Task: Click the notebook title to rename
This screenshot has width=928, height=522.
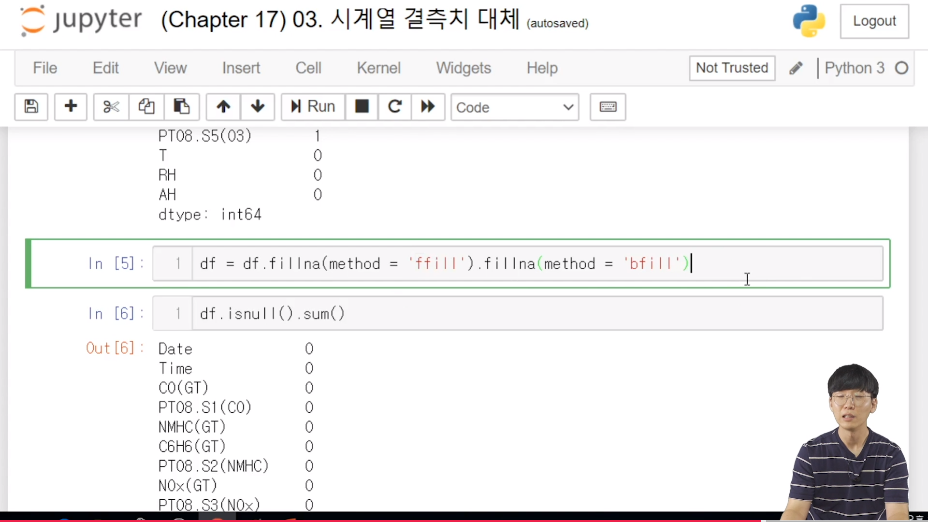Action: click(340, 20)
